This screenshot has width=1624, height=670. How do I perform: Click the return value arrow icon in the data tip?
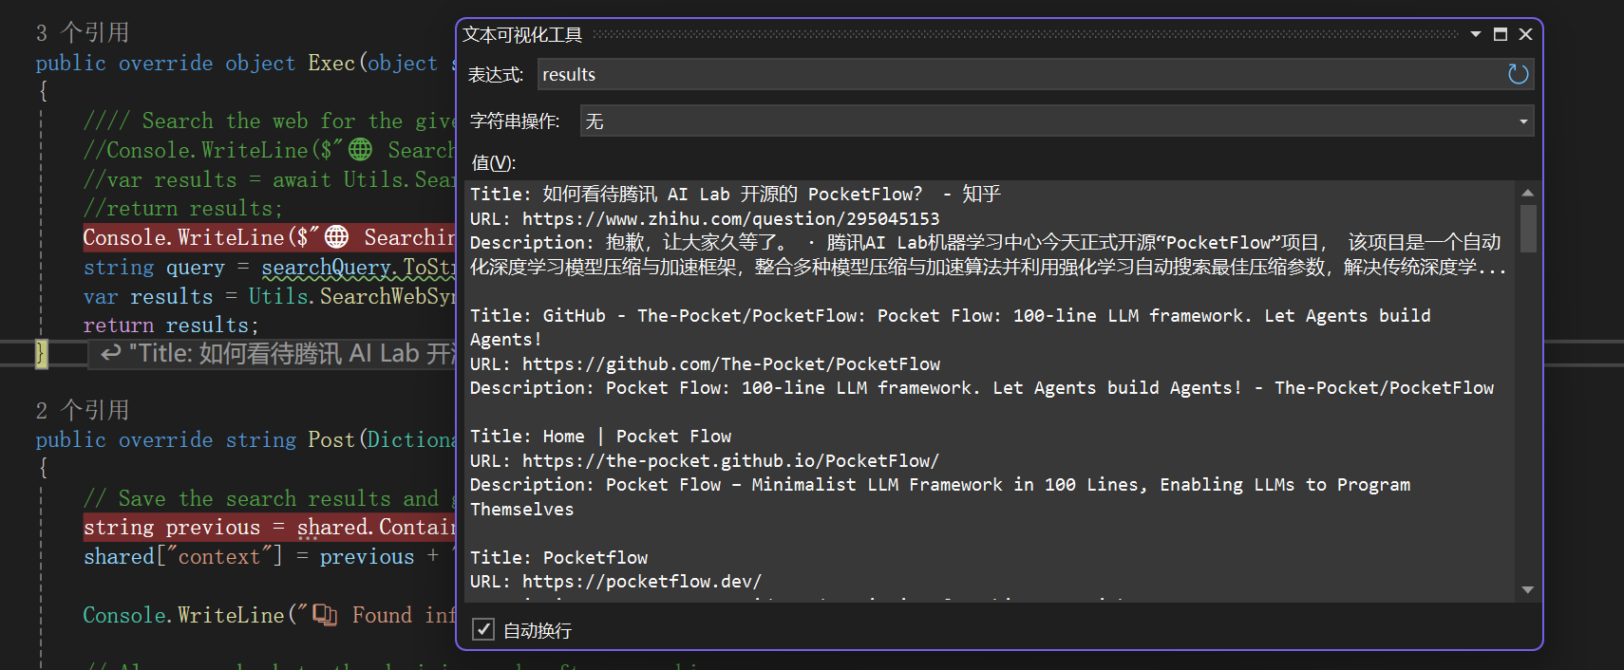tap(111, 353)
